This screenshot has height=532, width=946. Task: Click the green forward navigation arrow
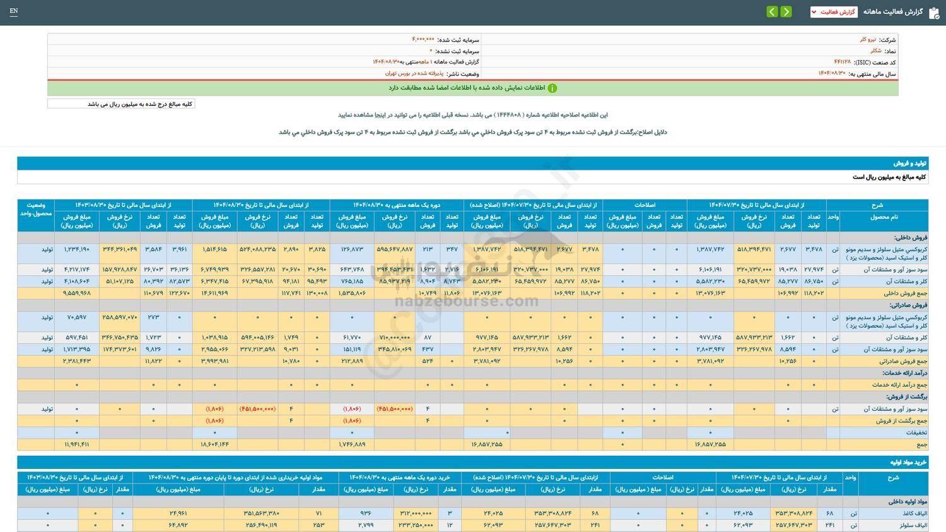click(x=786, y=11)
